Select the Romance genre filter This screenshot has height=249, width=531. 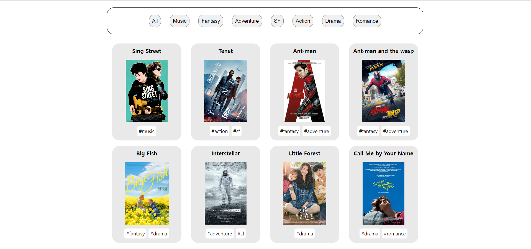367,21
